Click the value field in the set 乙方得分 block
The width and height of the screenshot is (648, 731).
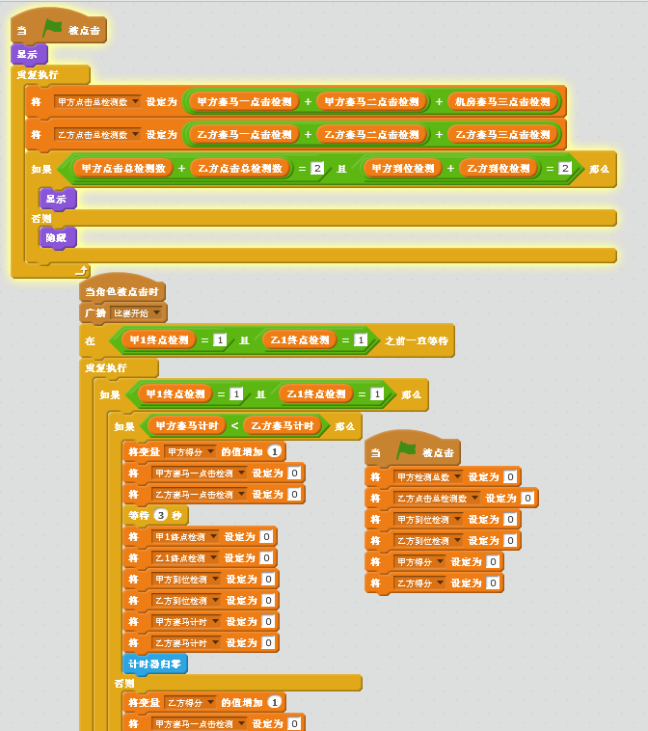493,582
